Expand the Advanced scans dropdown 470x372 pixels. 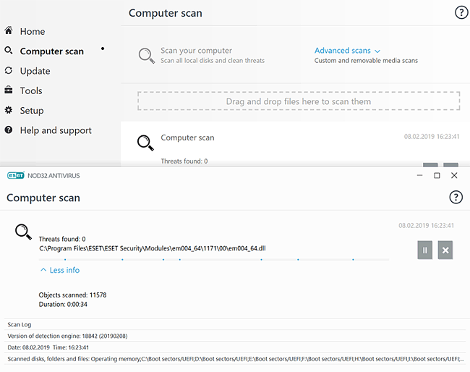tap(347, 51)
